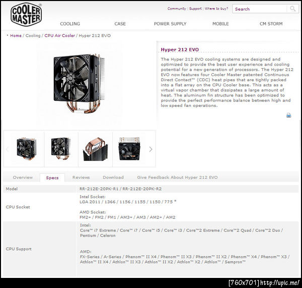
Task: Click the LGA 2011 socket list line
Action: coord(128,202)
